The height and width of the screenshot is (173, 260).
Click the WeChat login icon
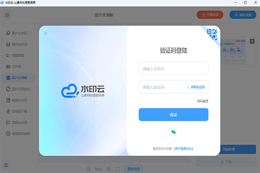173,132
